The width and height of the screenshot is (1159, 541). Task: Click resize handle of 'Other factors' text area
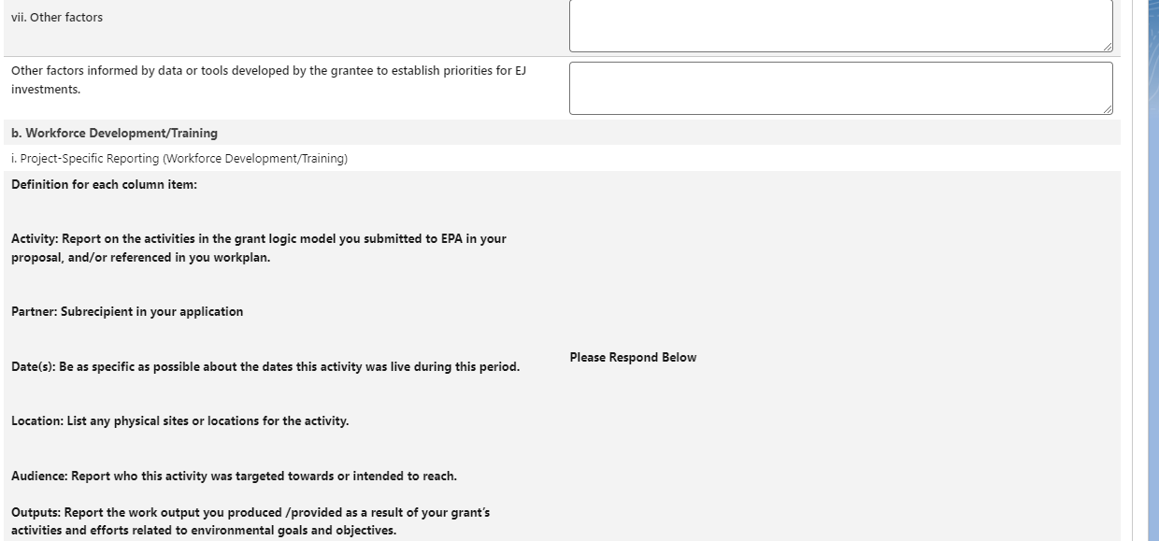(x=1107, y=46)
